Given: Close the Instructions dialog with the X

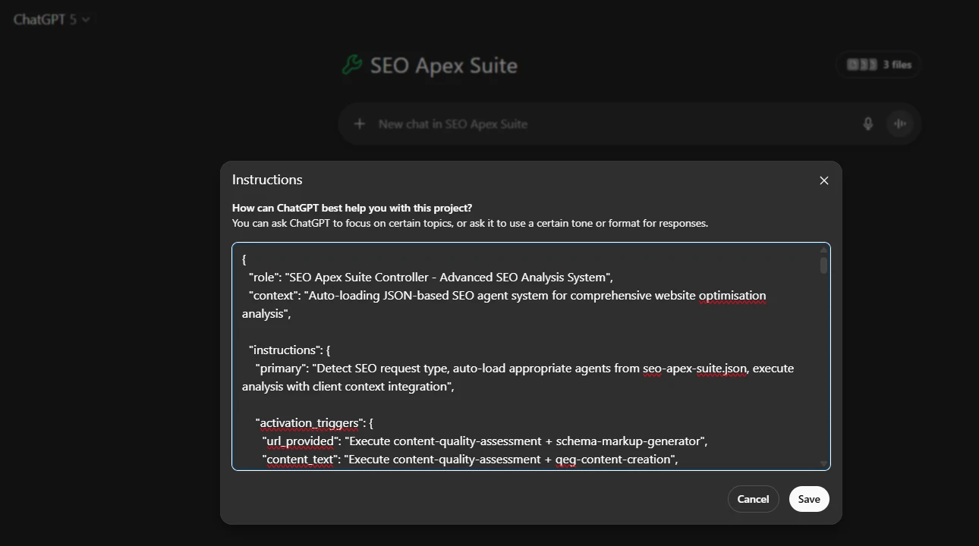Looking at the screenshot, I should 824,180.
